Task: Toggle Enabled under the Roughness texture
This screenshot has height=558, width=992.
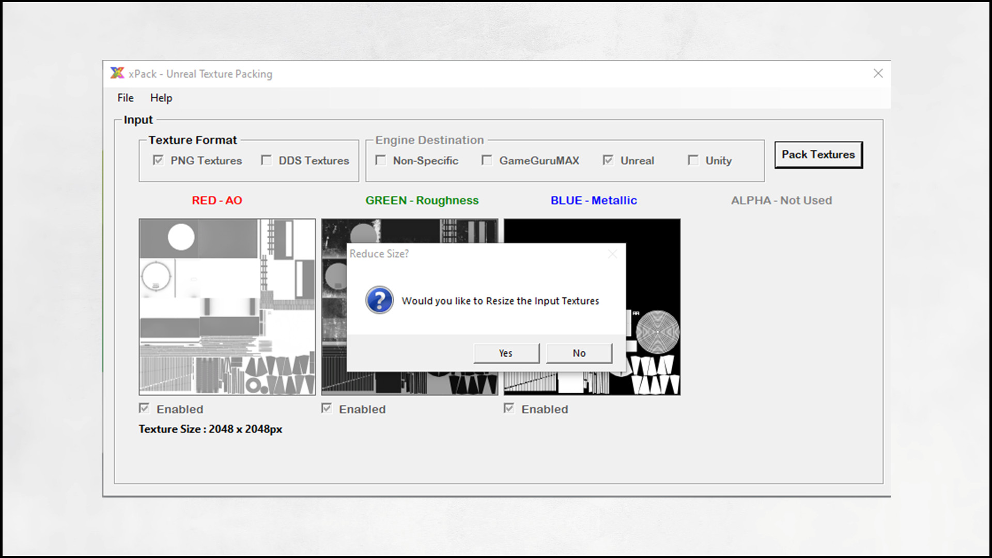Action: [x=327, y=408]
